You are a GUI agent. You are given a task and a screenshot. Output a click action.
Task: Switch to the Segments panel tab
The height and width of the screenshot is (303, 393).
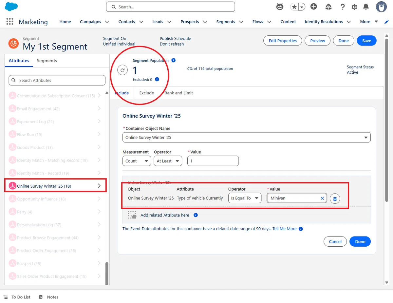[x=47, y=61]
